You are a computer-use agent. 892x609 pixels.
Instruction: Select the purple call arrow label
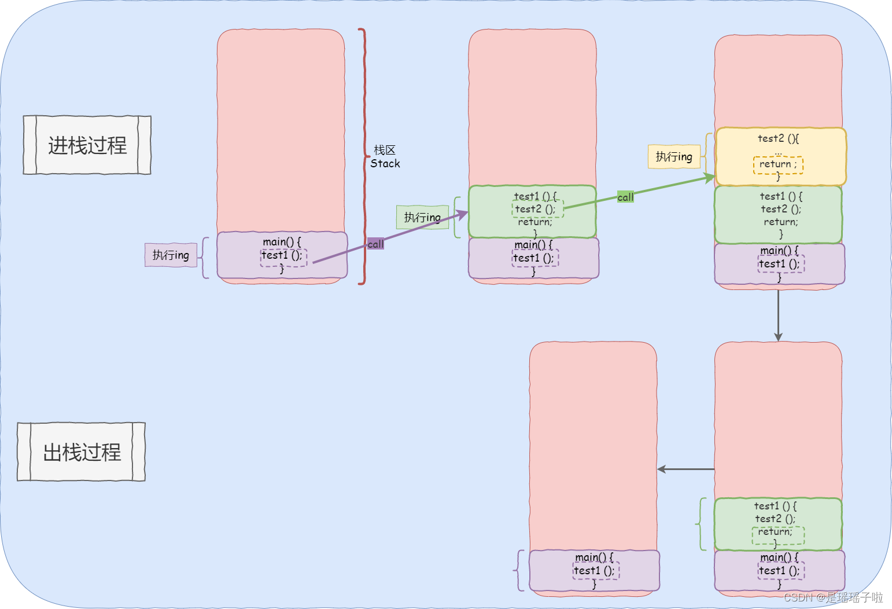point(375,244)
